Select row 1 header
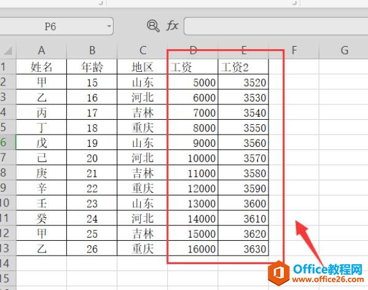This screenshot has height=290, width=368. coord(8,66)
